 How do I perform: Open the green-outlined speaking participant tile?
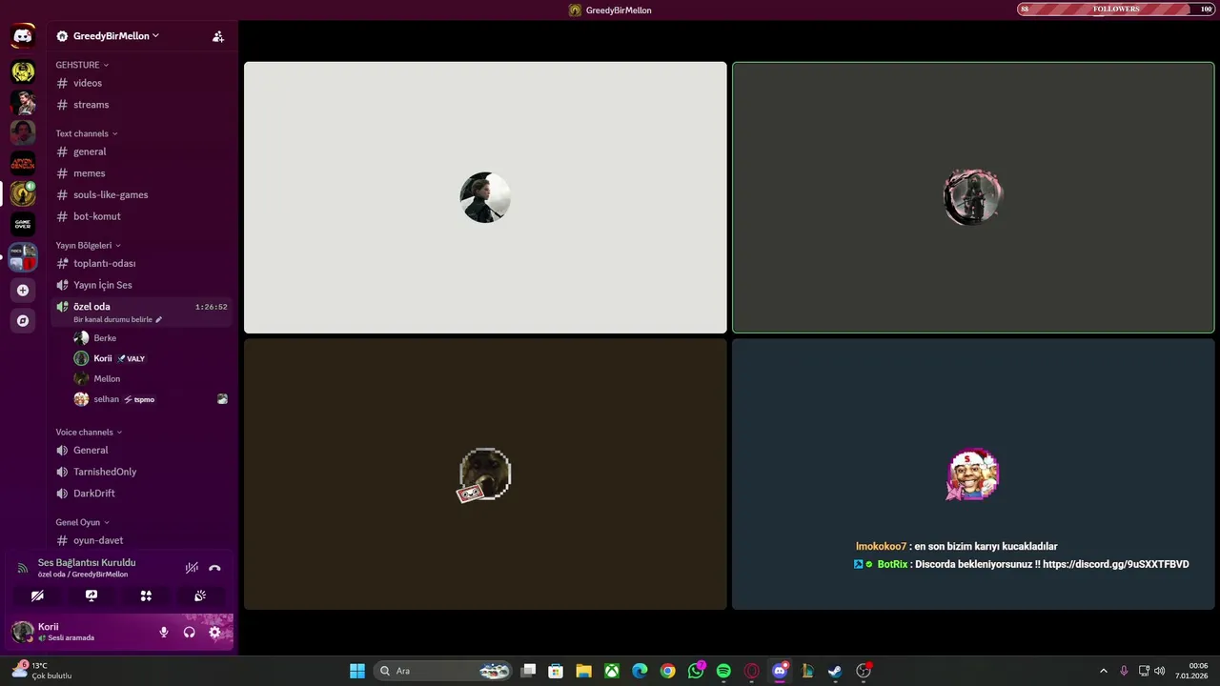(973, 198)
